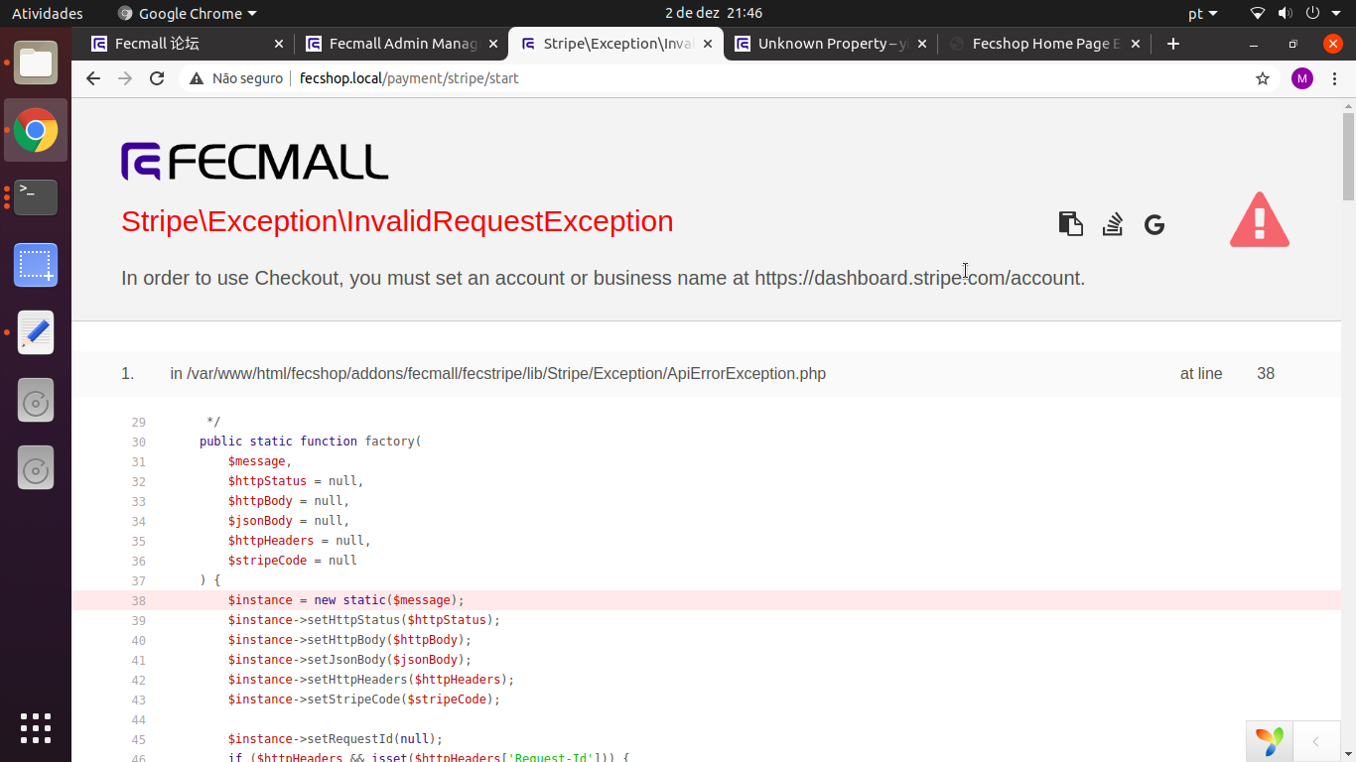The image size is (1356, 762).
Task: Close the Unknown Property tab
Action: (922, 44)
